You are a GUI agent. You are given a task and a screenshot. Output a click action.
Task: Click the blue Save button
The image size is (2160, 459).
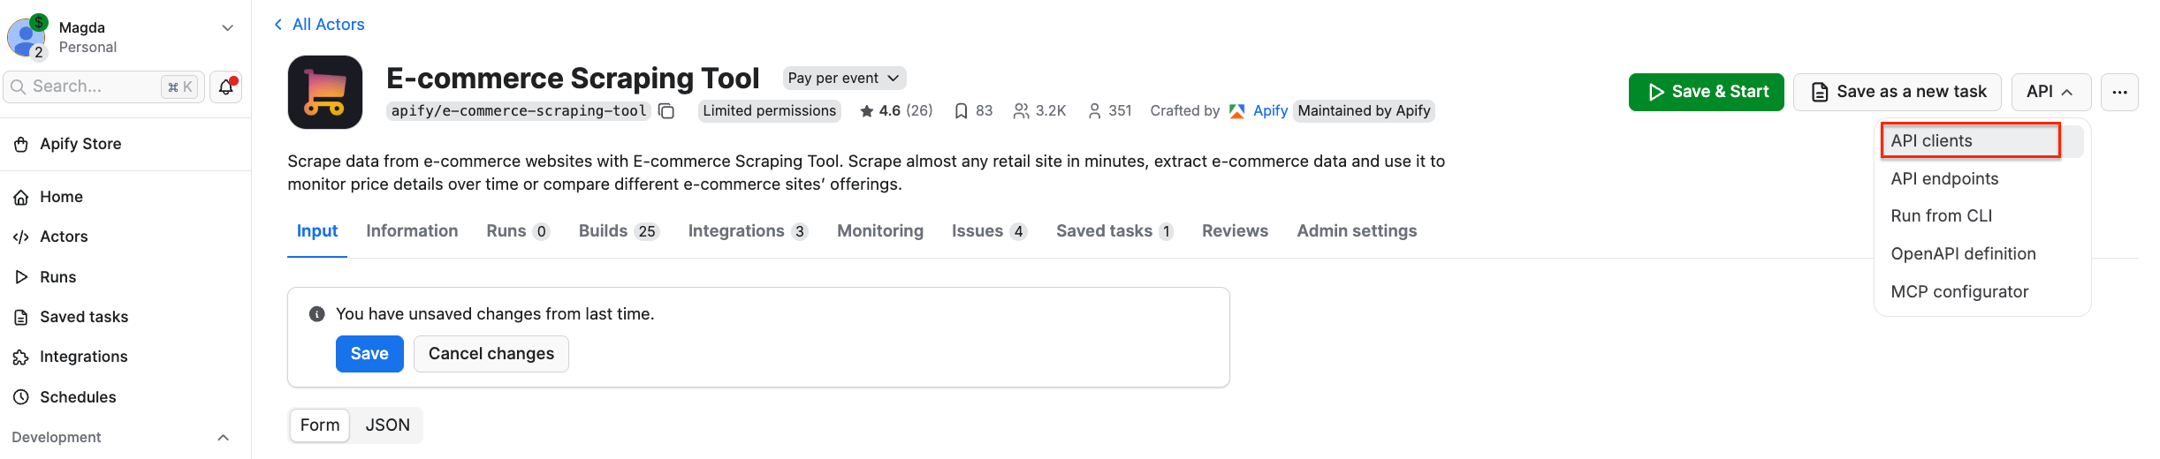pos(369,354)
